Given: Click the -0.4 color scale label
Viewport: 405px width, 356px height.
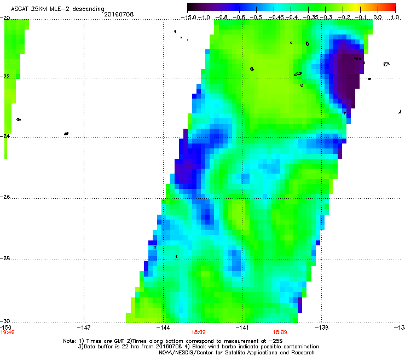Looking at the screenshot, I should pos(292,18).
